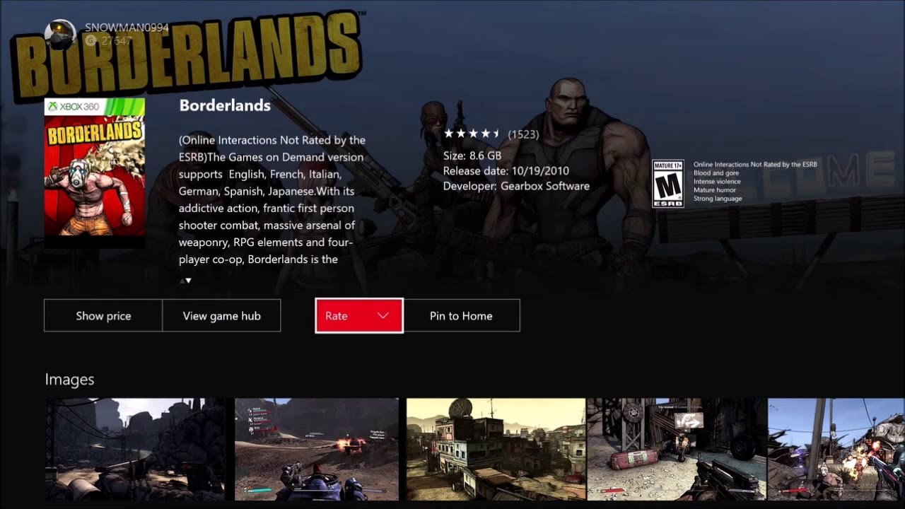View the third screenshot of town buildings
The image size is (905, 509).
pyautogui.click(x=496, y=449)
